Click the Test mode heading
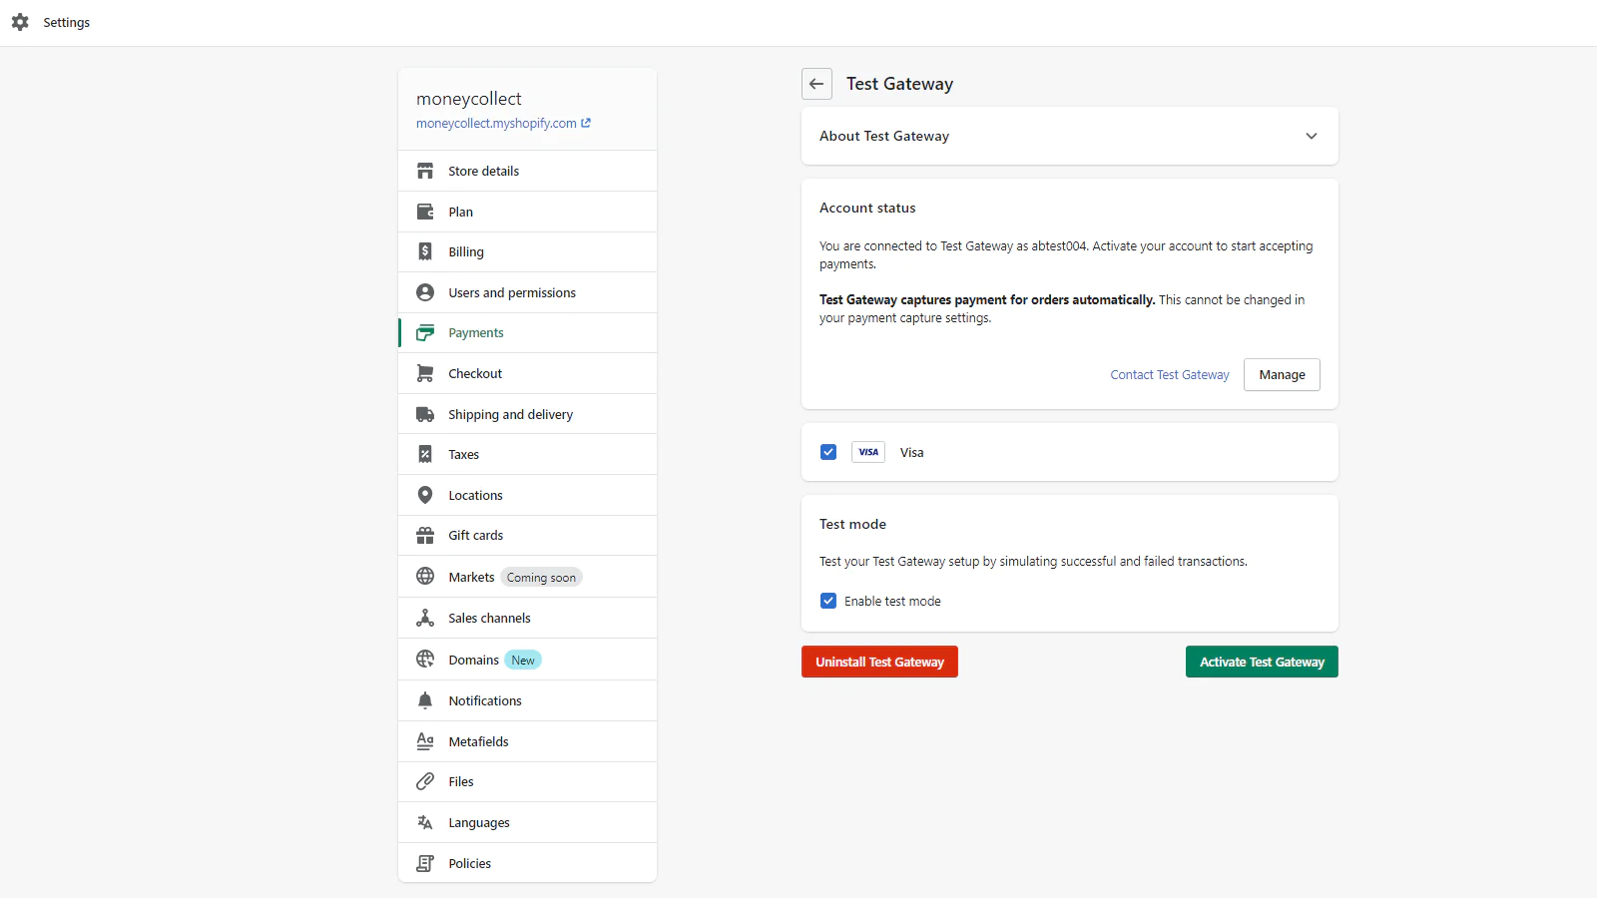1597x898 pixels. click(852, 524)
